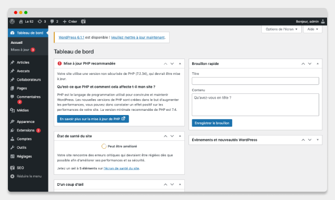This screenshot has width=335, height=200.
Task: Open the Aide help dropdown
Action: point(312,29)
